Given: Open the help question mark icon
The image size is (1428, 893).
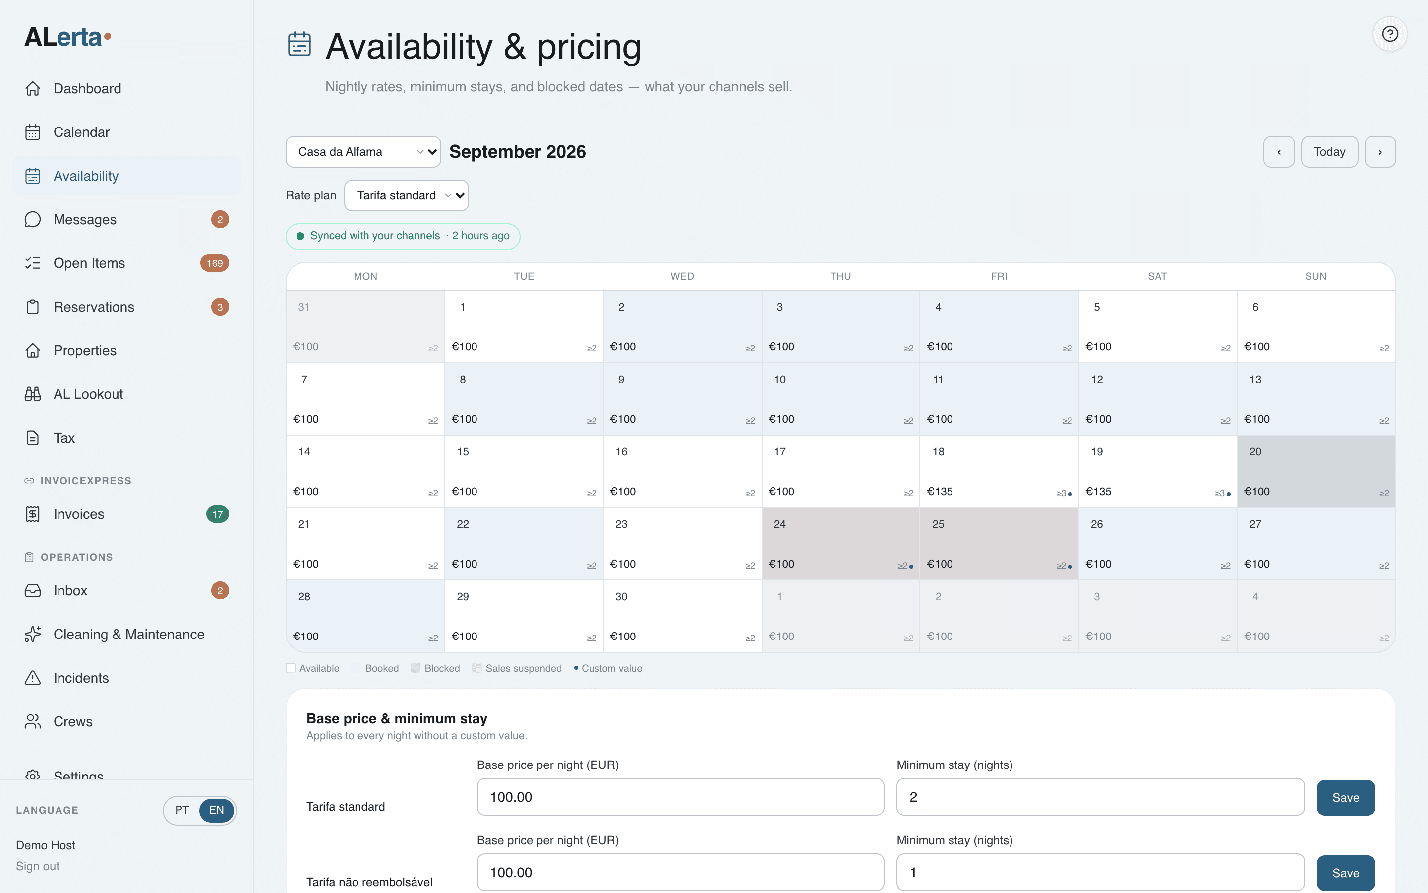Looking at the screenshot, I should point(1390,34).
